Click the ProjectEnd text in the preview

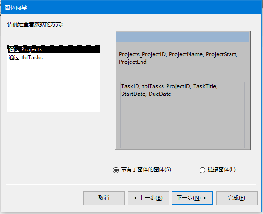(x=133, y=62)
